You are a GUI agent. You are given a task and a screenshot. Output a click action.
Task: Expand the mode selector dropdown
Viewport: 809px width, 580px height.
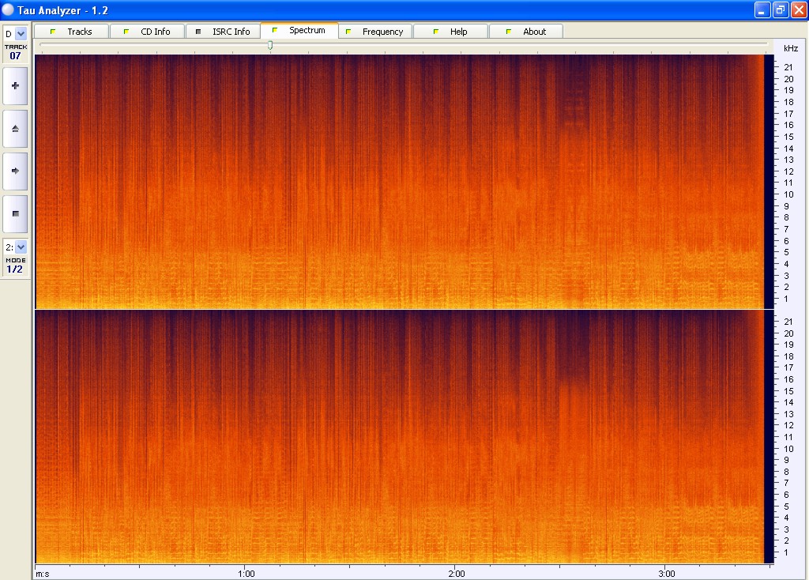point(21,247)
